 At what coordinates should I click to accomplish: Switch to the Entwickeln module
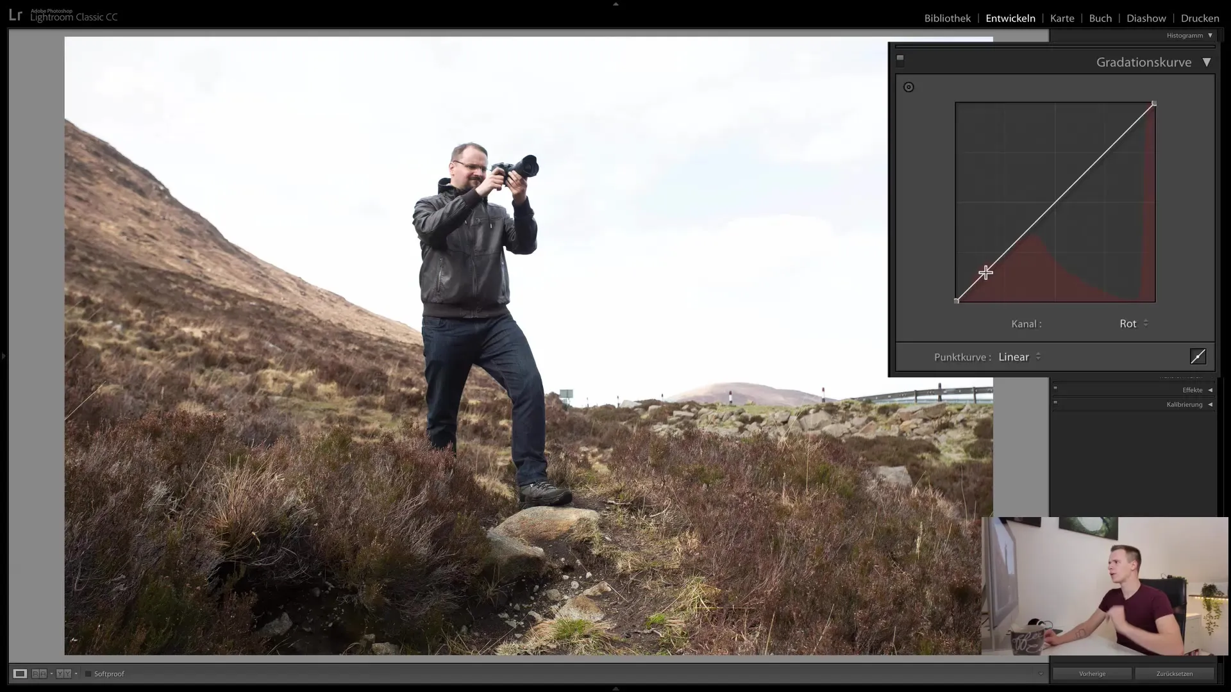[1010, 18]
